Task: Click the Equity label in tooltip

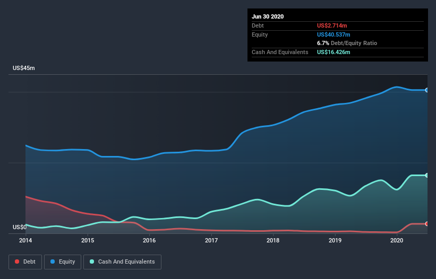Action: 260,34
